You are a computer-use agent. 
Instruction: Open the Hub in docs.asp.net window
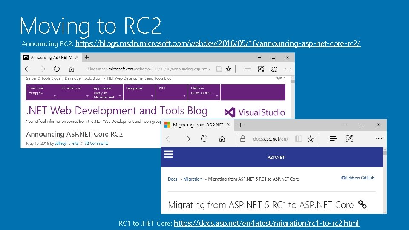point(334,139)
